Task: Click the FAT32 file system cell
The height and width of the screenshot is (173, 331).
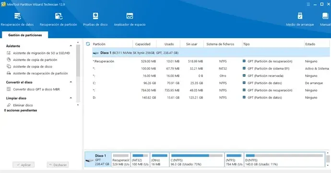Action: click(x=223, y=68)
